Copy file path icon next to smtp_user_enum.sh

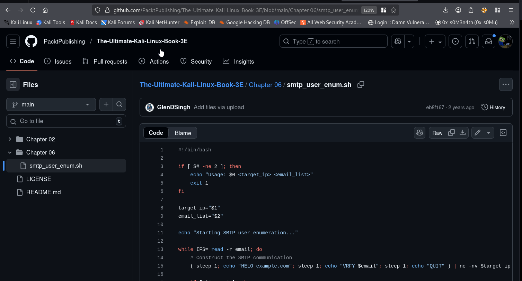(361, 85)
